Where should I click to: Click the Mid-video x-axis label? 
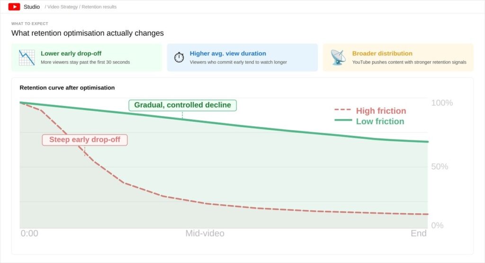coord(205,233)
